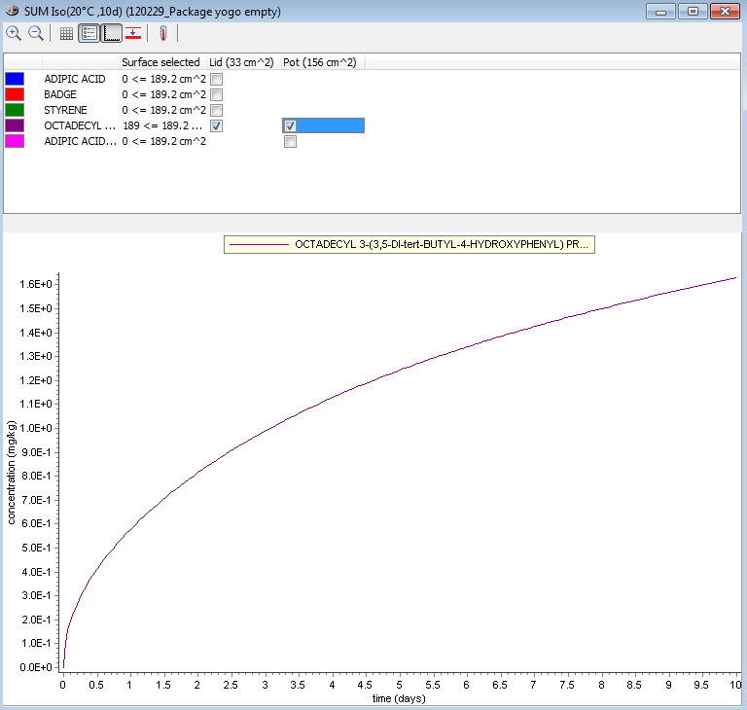Check the Pot box in last row
Image resolution: width=747 pixels, height=710 pixels.
(x=290, y=141)
